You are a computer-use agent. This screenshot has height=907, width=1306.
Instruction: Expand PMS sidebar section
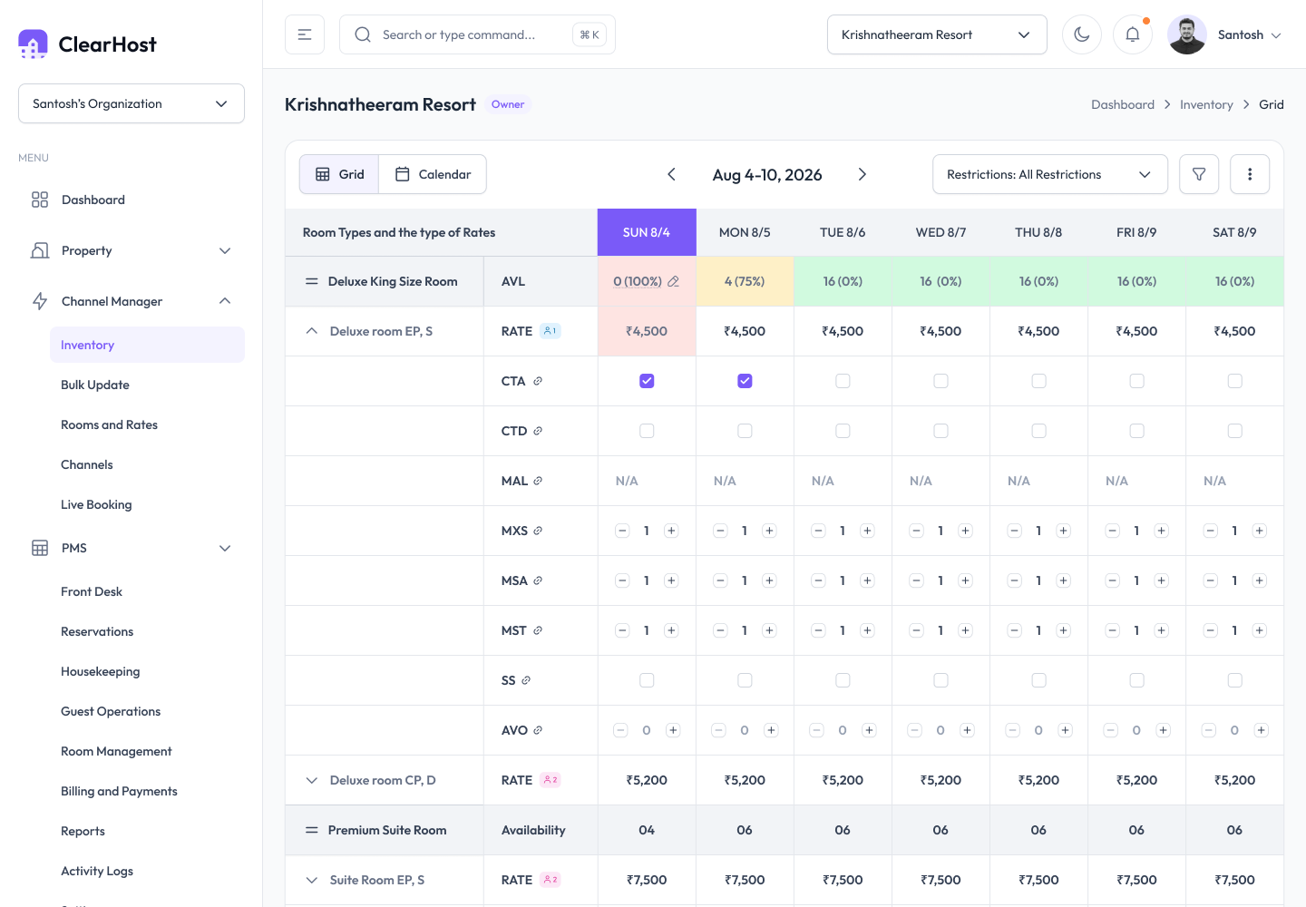[132, 548]
